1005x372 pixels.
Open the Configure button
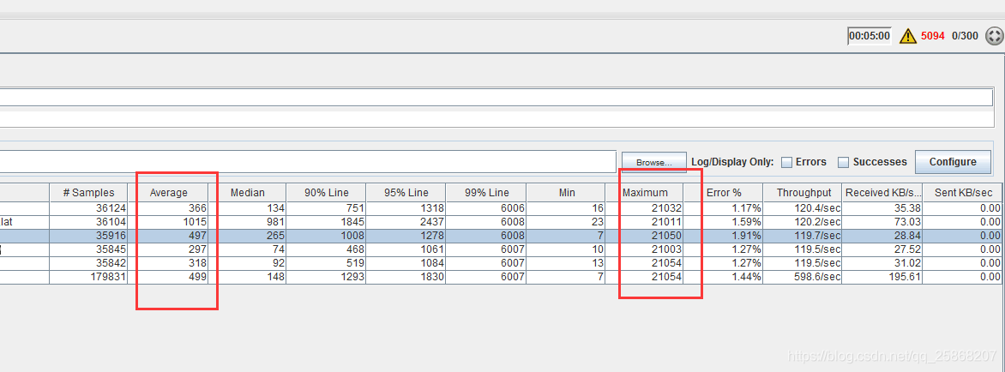tap(953, 162)
